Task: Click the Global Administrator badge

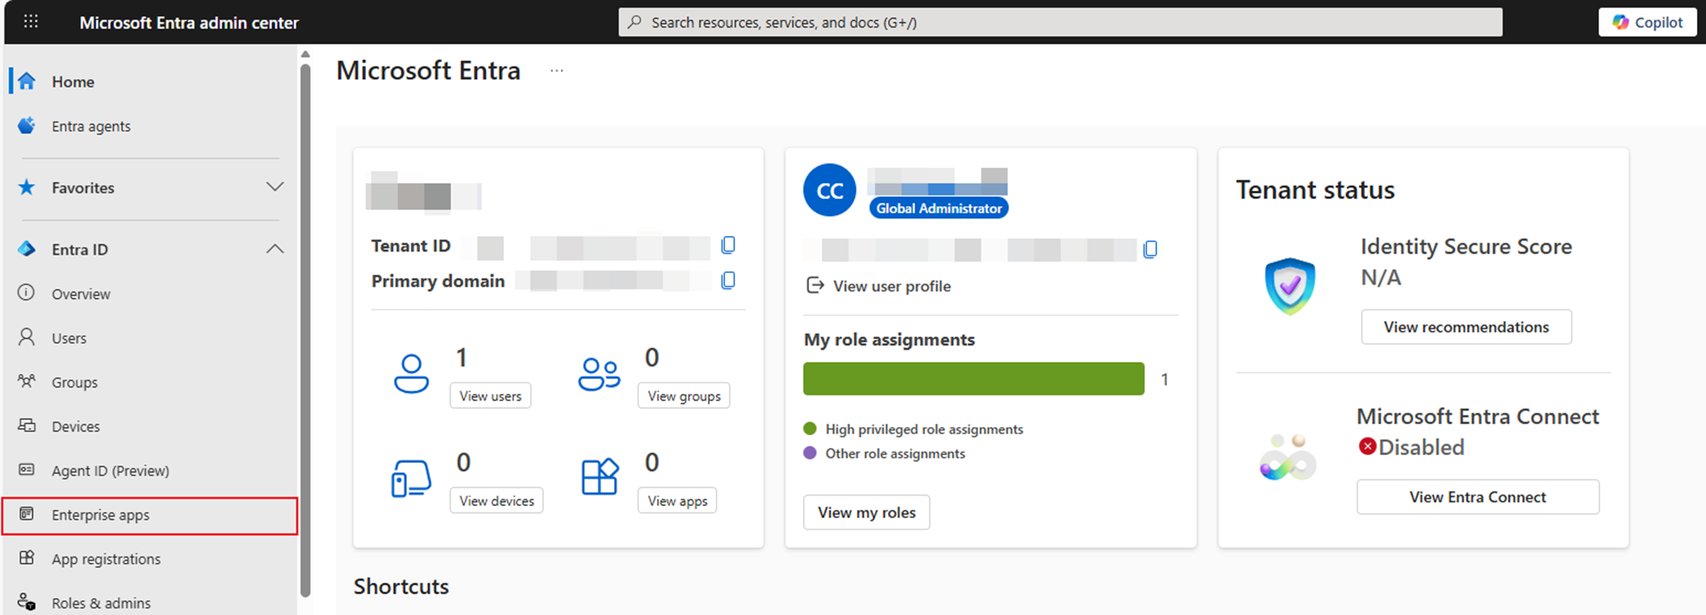Action: point(939,208)
